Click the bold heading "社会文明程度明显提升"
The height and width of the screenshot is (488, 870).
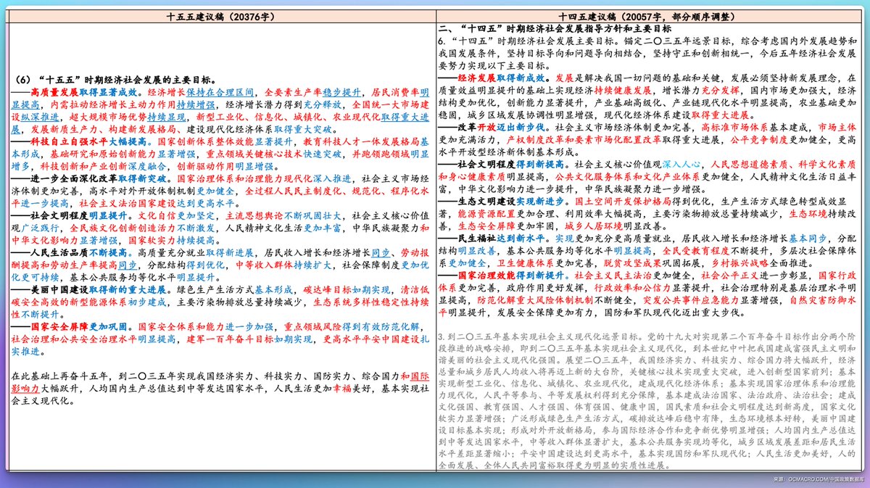(78, 215)
